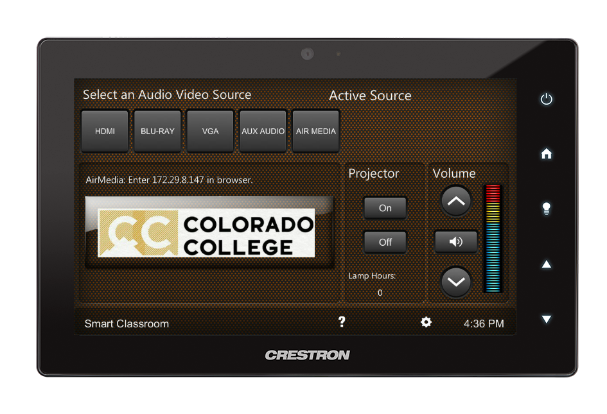
Task: Tap the up triangle bezel button
Action: coord(546,264)
